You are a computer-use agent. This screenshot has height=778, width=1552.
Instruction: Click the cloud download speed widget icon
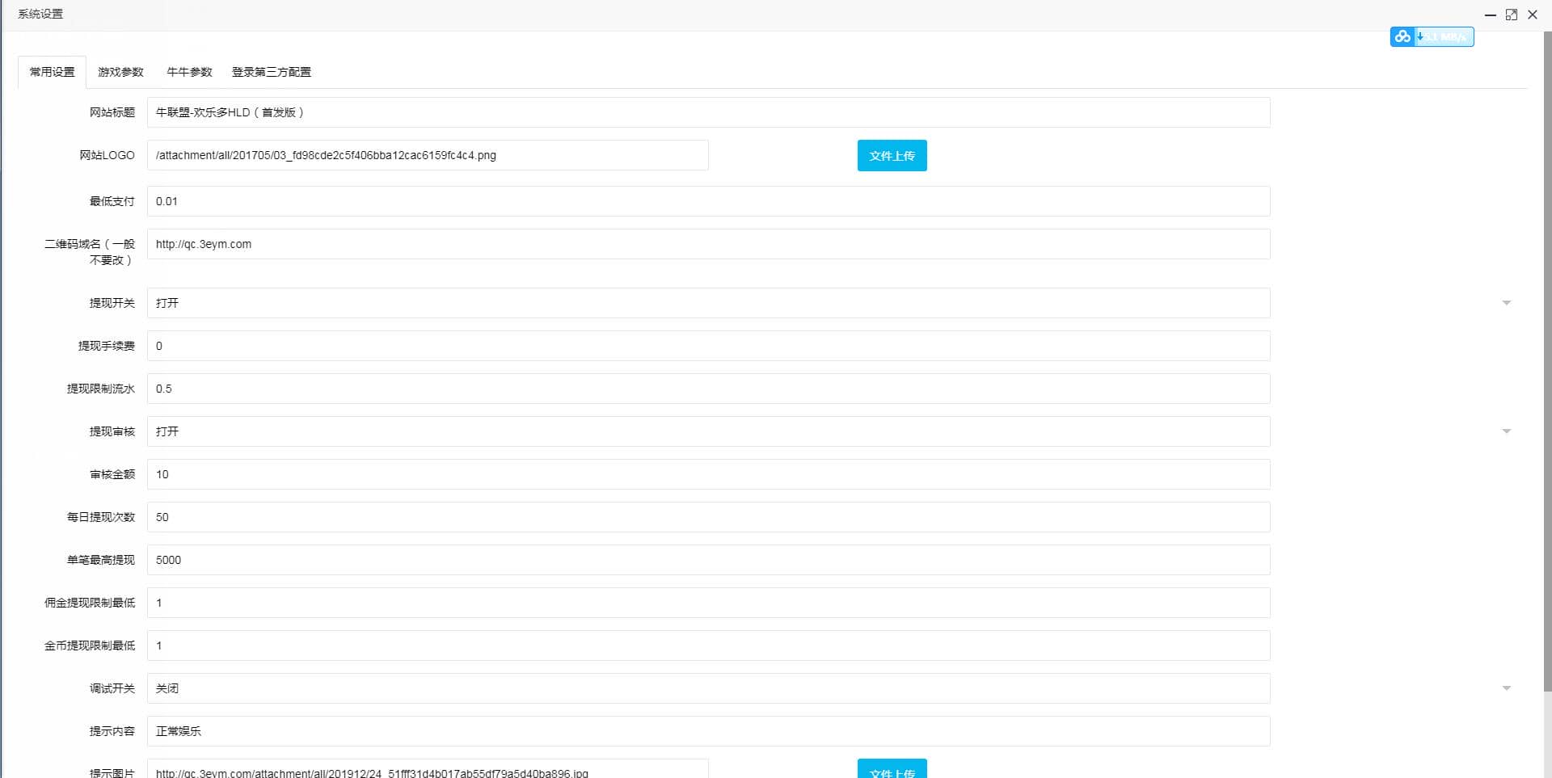[x=1402, y=37]
